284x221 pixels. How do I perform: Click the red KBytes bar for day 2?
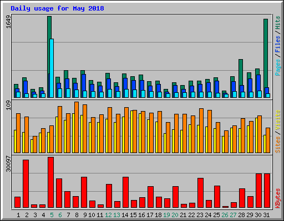coord(26,184)
